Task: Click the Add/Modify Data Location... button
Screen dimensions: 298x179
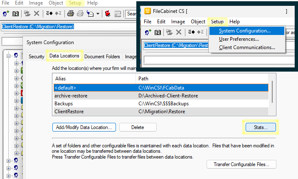Action: coord(84,127)
